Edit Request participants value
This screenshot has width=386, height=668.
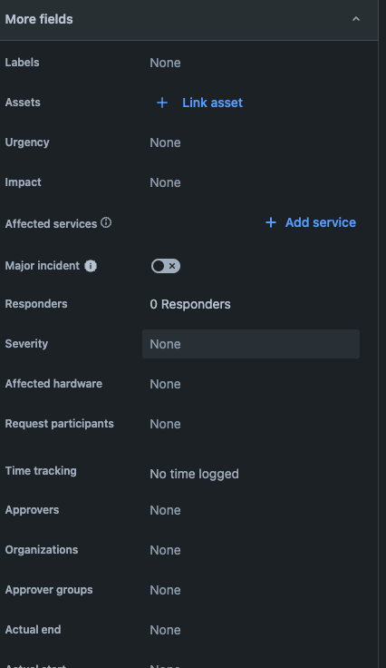point(166,424)
